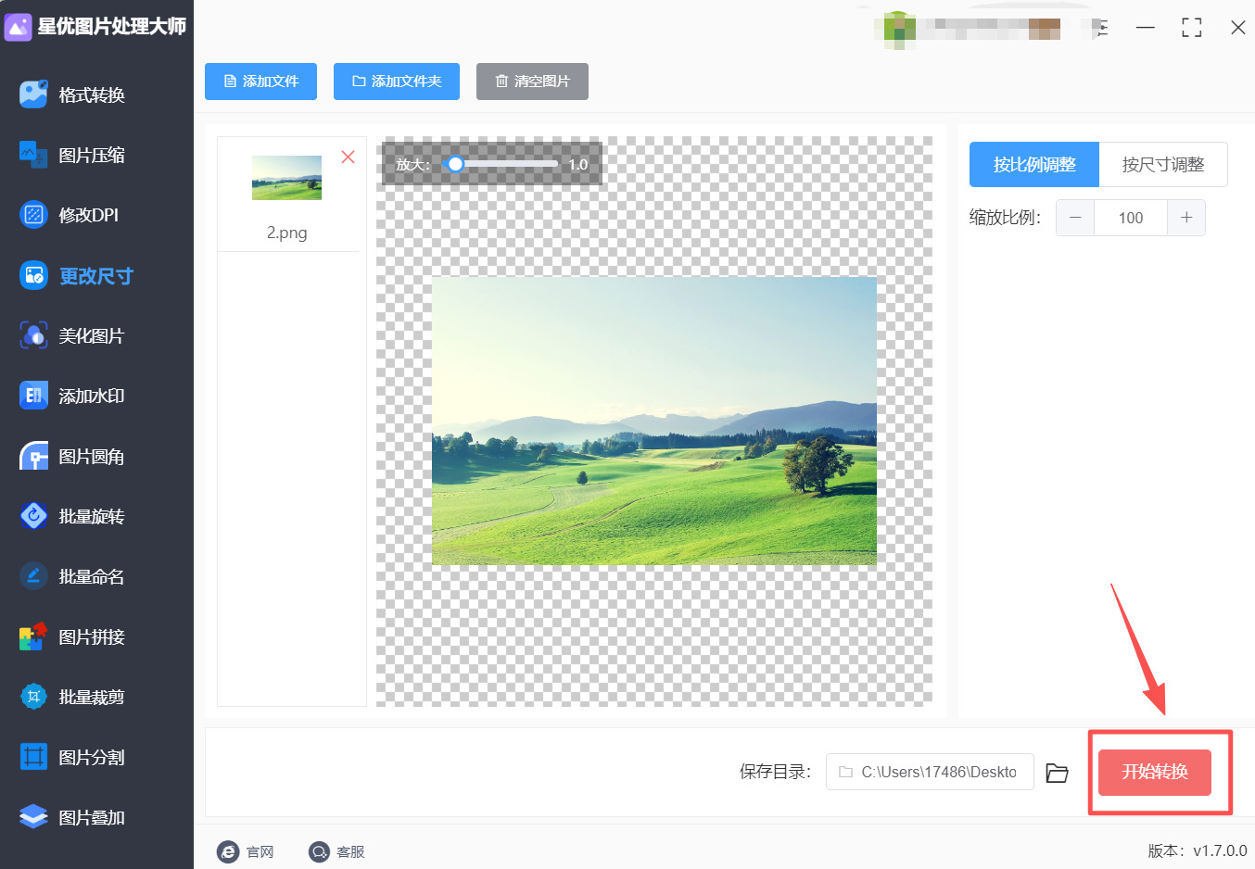Click the 美化图片 sidebar icon

coord(33,335)
